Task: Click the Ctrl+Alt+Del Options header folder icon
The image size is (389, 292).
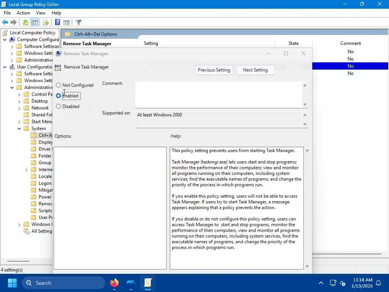Action: click(x=68, y=34)
